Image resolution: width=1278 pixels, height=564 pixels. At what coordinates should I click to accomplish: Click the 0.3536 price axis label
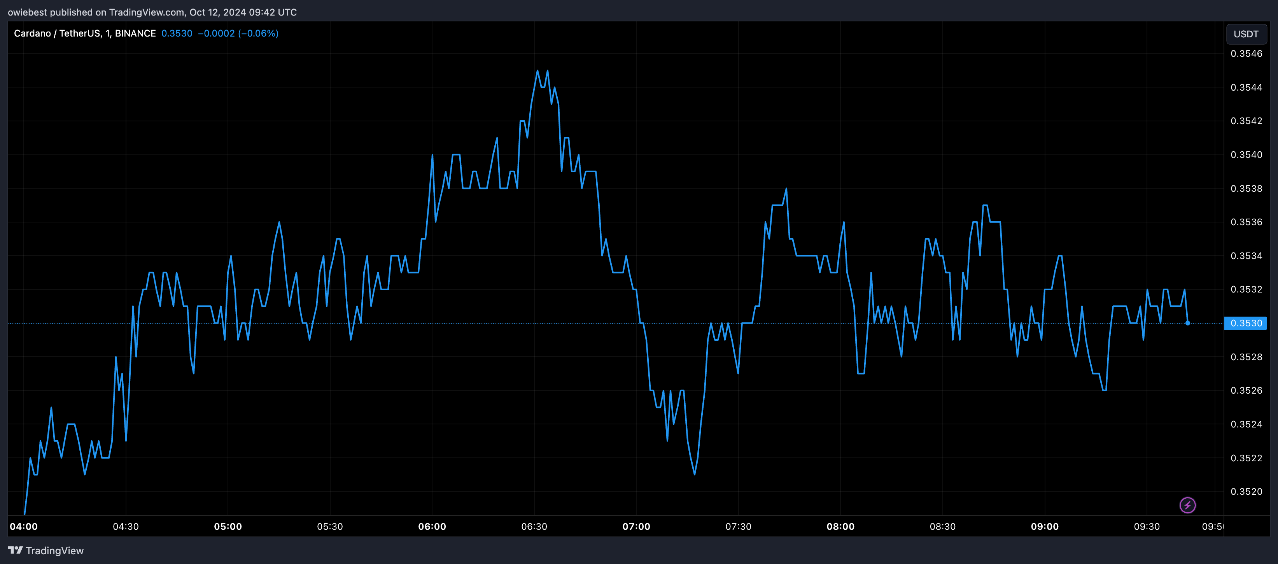pyautogui.click(x=1246, y=222)
